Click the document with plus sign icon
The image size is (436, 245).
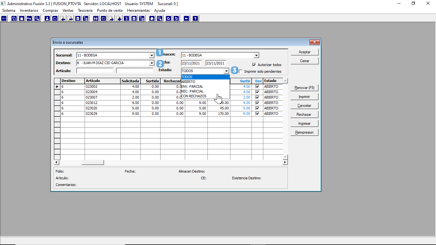click(119, 19)
